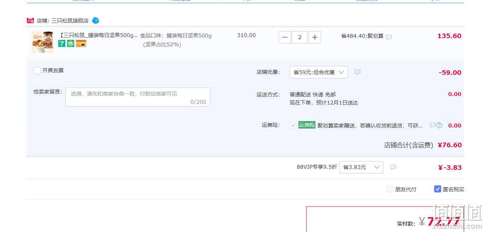The image size is (485, 232).
Task: Click the Tmall logo icon beside the shop name
Action: coord(30,20)
